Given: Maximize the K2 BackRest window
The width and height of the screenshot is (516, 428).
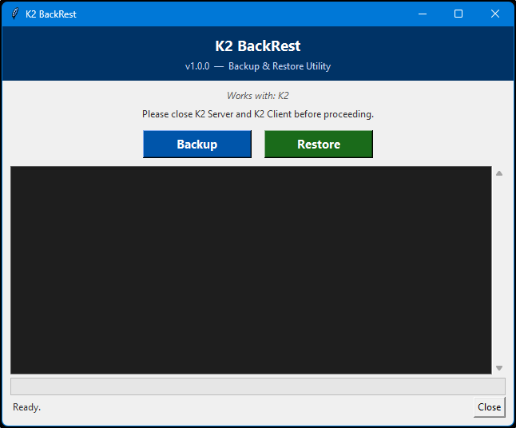Looking at the screenshot, I should coord(458,14).
